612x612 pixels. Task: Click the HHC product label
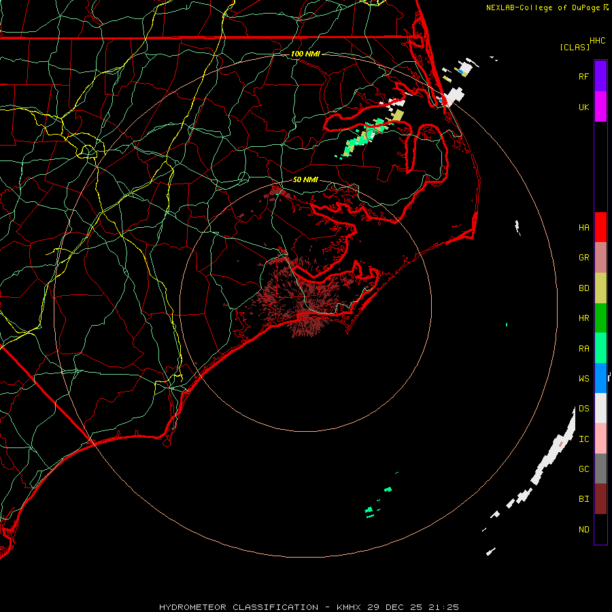597,41
